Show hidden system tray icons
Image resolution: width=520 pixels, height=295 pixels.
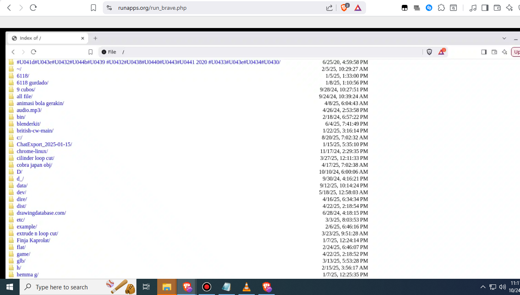point(483,287)
